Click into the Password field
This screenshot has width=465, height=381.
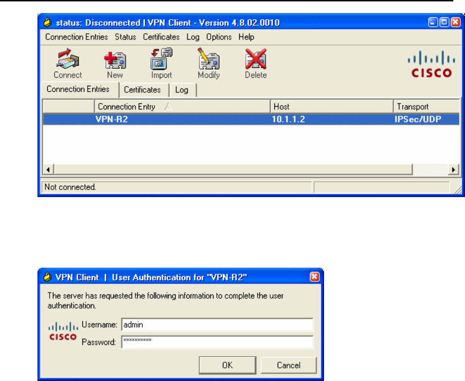click(x=217, y=342)
